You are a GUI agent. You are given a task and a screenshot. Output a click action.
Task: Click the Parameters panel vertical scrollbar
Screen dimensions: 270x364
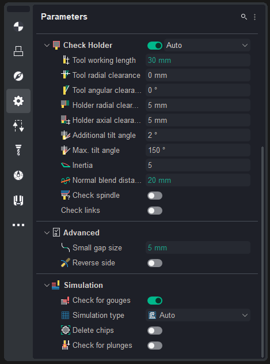tap(263, 252)
